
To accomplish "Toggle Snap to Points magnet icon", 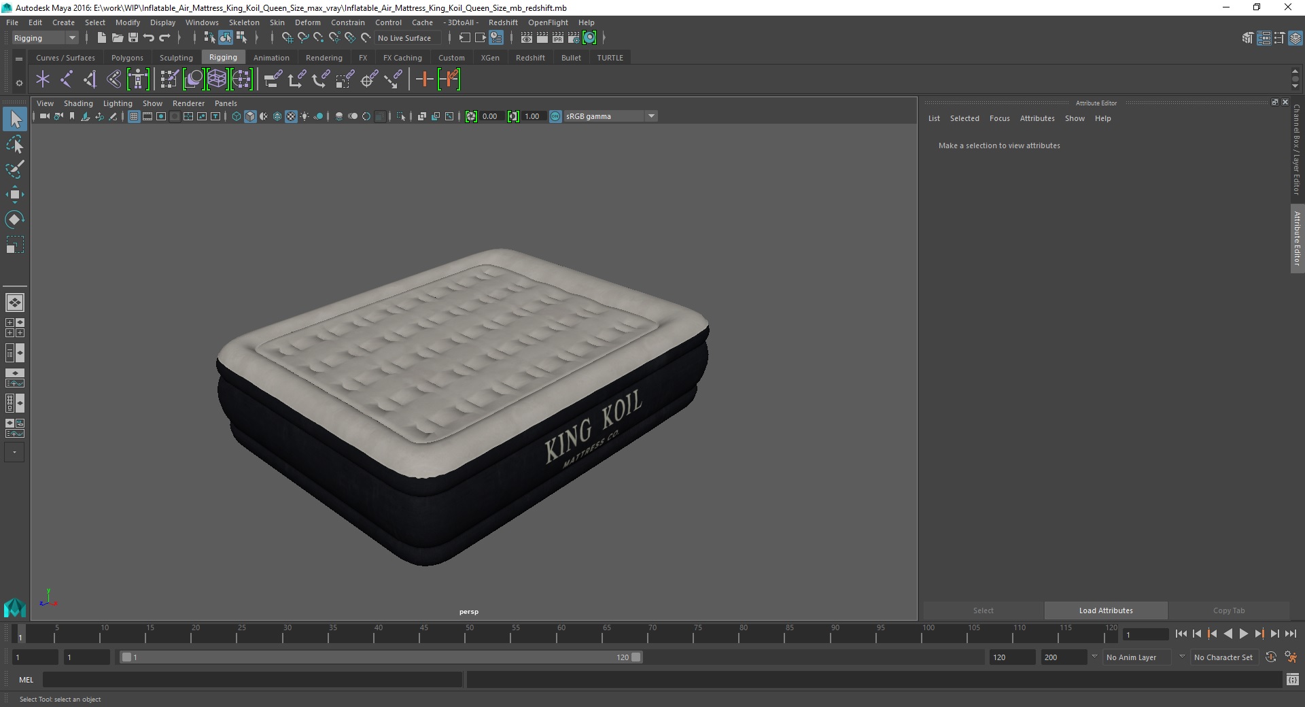I will 319,38.
